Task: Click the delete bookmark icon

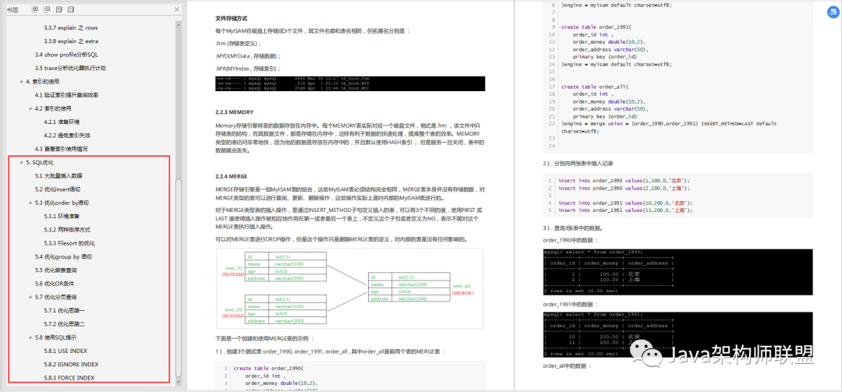Action: click(71, 9)
